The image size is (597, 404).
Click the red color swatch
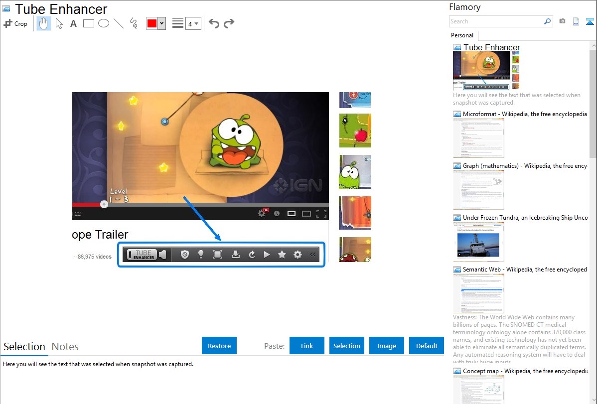click(152, 23)
